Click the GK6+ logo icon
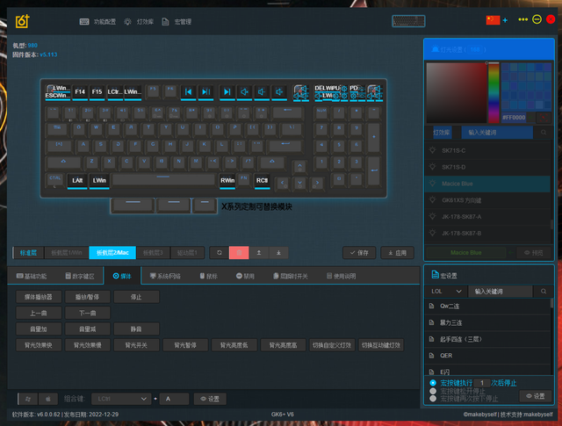Viewport: 562px width, 426px height. tap(22, 21)
